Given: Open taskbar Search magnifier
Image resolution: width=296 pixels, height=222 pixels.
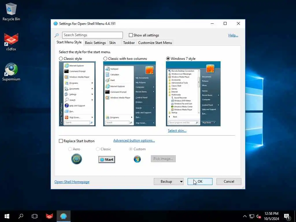Looking at the screenshot, I should 21,216.
